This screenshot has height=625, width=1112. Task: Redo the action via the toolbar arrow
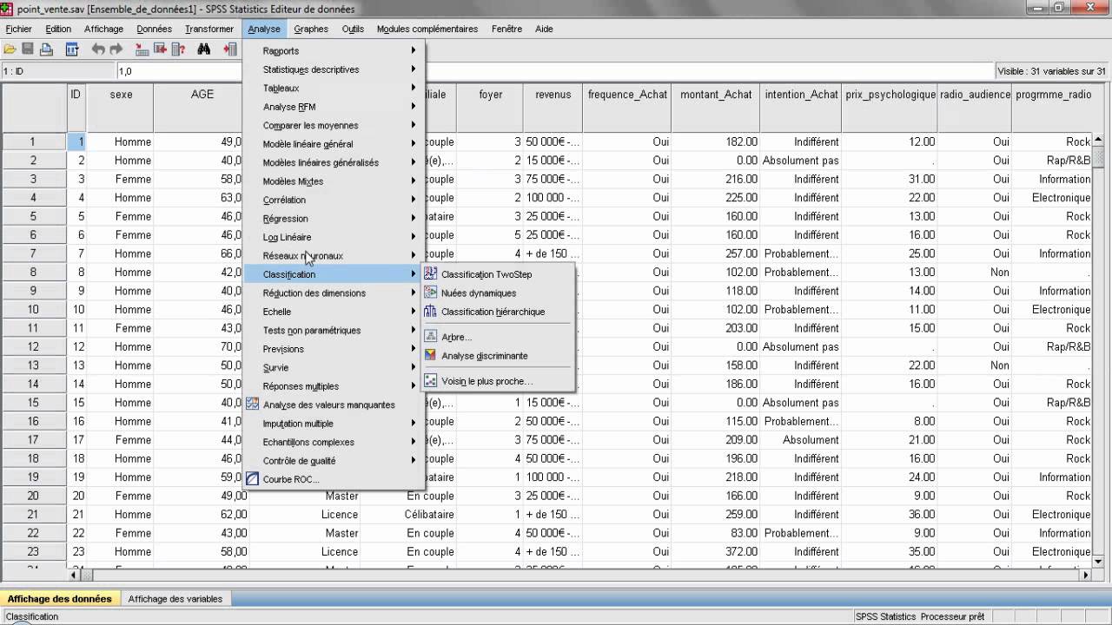(x=116, y=49)
